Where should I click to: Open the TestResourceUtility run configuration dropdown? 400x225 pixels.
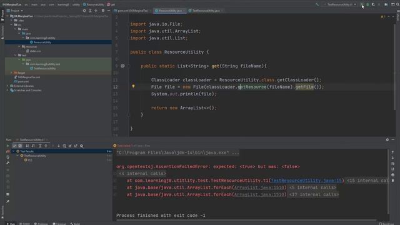pyautogui.click(x=339, y=4)
